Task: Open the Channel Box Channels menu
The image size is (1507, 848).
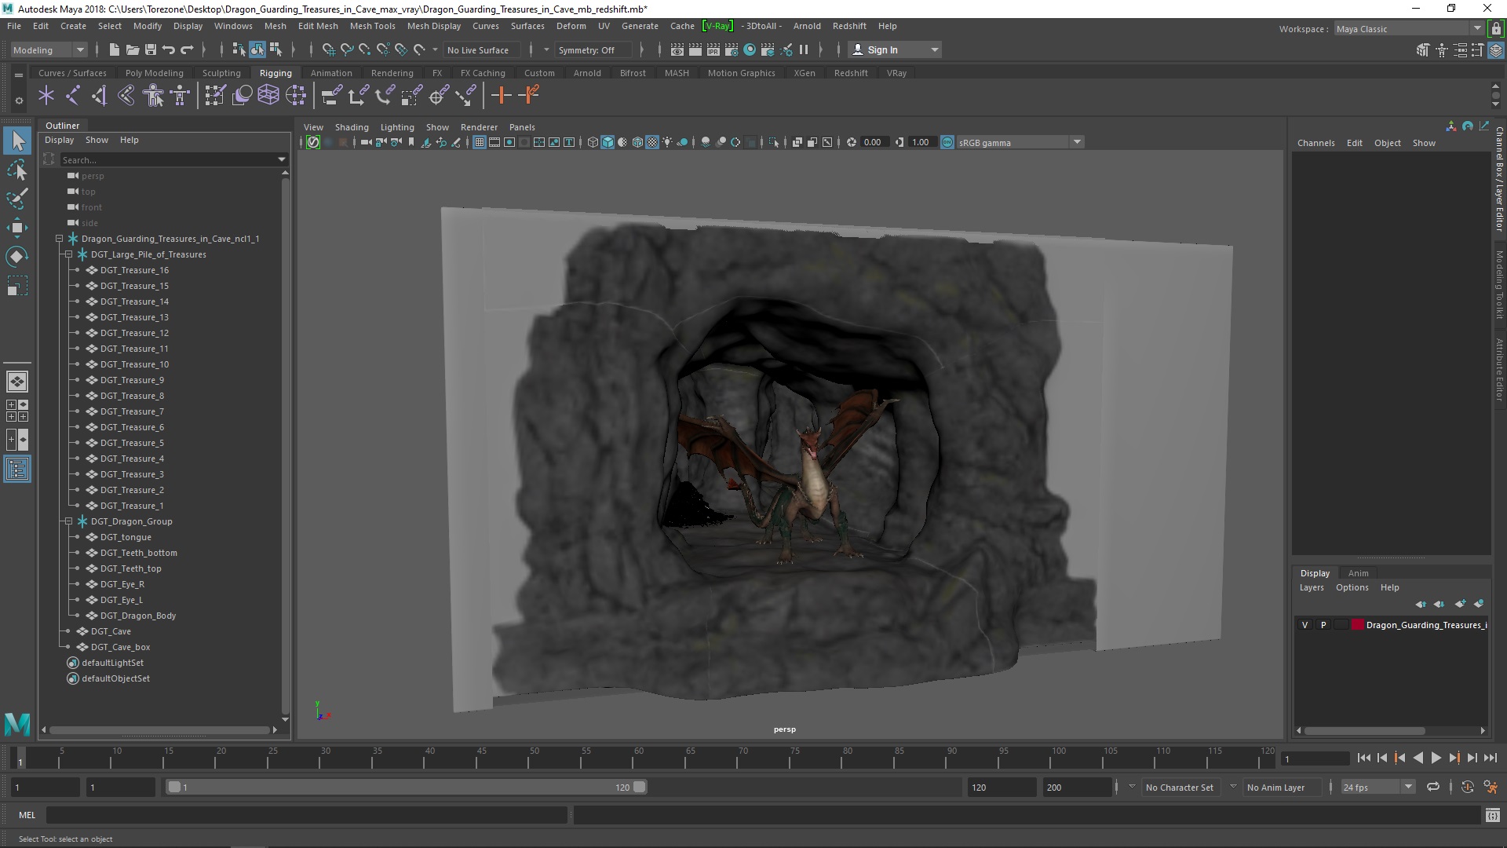Action: (x=1315, y=143)
